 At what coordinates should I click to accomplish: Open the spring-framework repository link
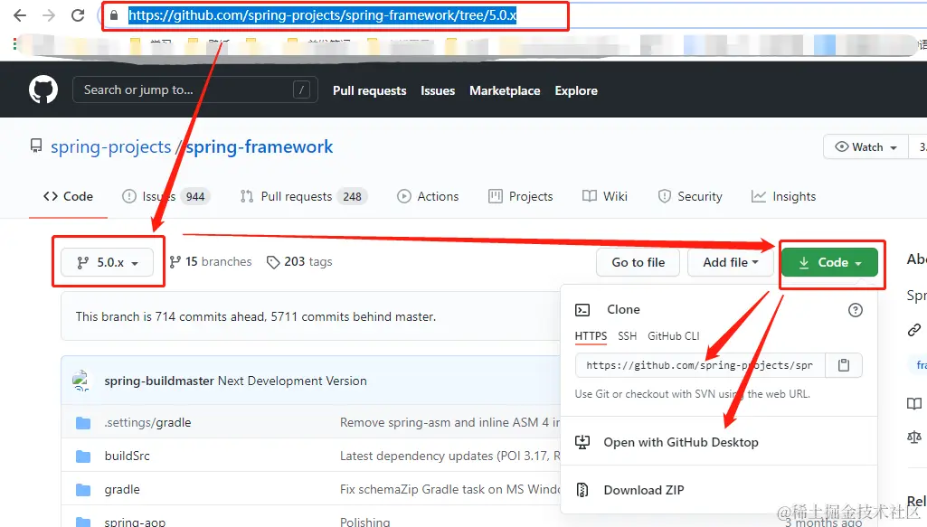coord(260,146)
